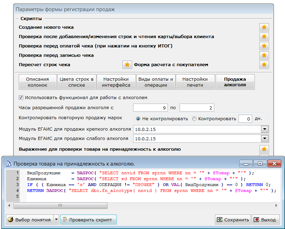
Task: Click "Проверить скрипт" button
Action: click(x=88, y=220)
